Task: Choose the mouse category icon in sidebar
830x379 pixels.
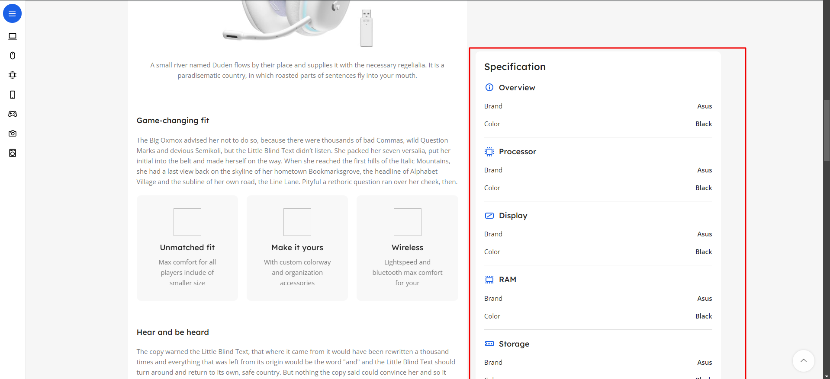Action: [13, 55]
